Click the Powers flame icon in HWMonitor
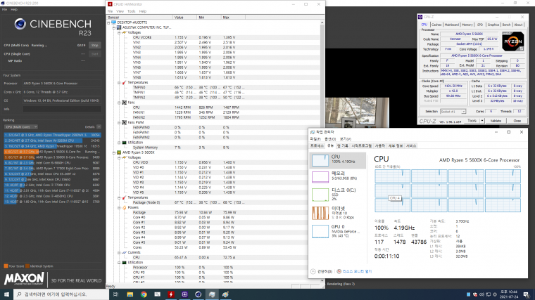The height and width of the screenshot is (300, 535). (x=124, y=207)
